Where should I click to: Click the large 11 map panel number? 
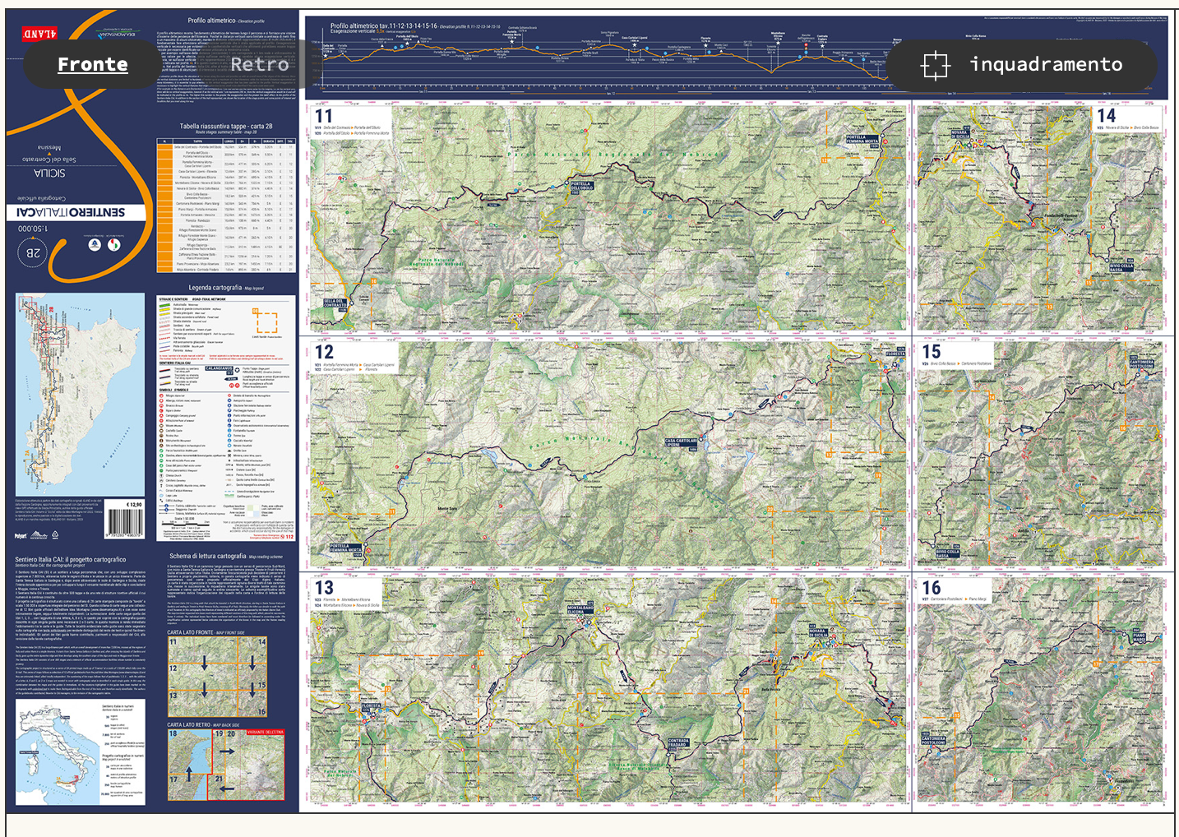point(324,117)
